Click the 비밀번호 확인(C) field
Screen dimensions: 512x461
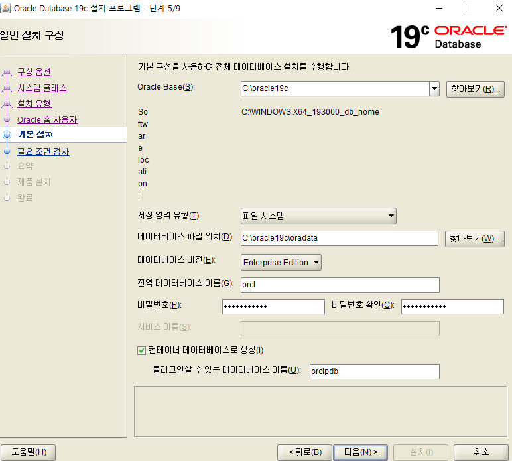pos(452,306)
